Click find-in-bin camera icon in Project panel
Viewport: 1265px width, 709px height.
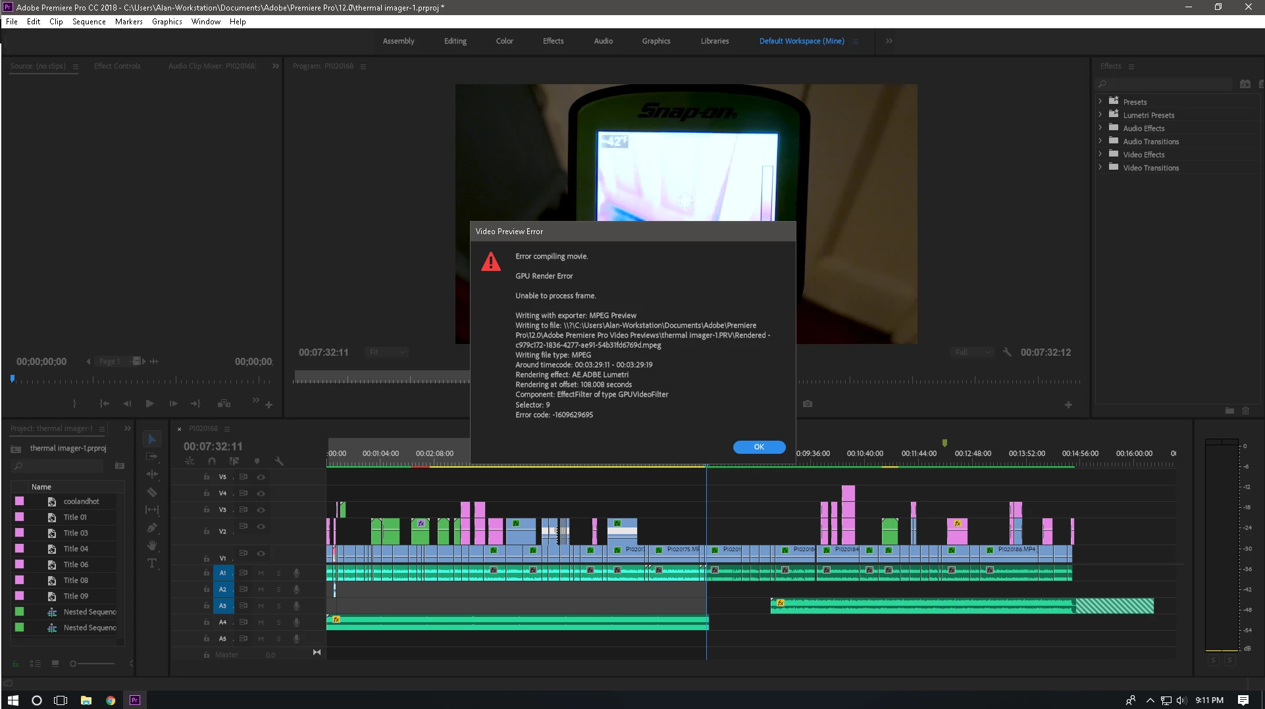[120, 466]
